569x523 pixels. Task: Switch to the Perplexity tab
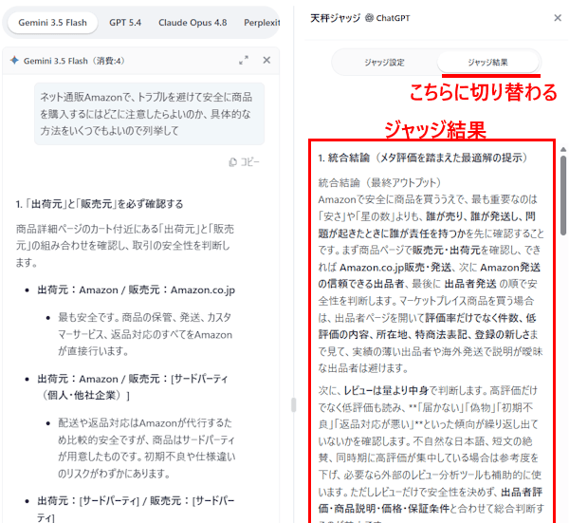(x=262, y=23)
